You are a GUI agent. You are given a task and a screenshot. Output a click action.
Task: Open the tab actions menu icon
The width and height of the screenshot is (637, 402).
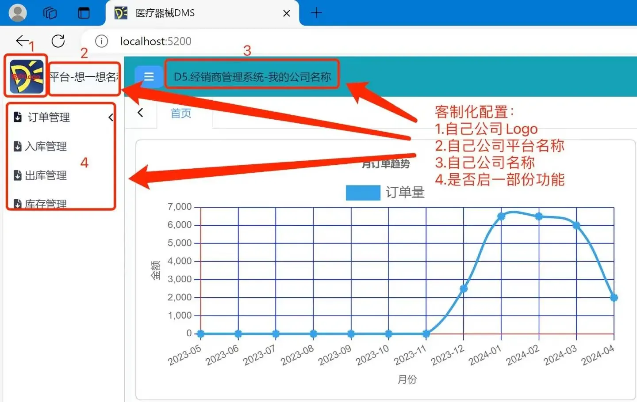(84, 13)
